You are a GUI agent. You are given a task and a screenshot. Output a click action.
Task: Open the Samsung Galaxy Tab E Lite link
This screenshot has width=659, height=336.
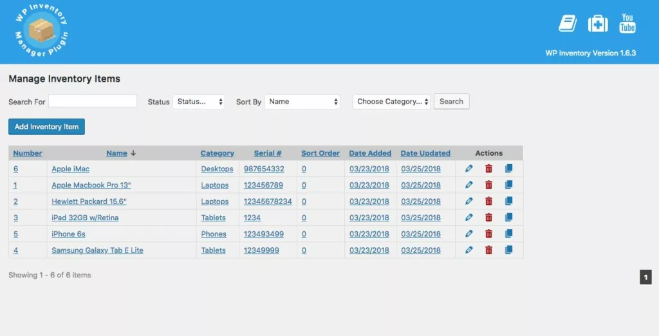(x=98, y=250)
